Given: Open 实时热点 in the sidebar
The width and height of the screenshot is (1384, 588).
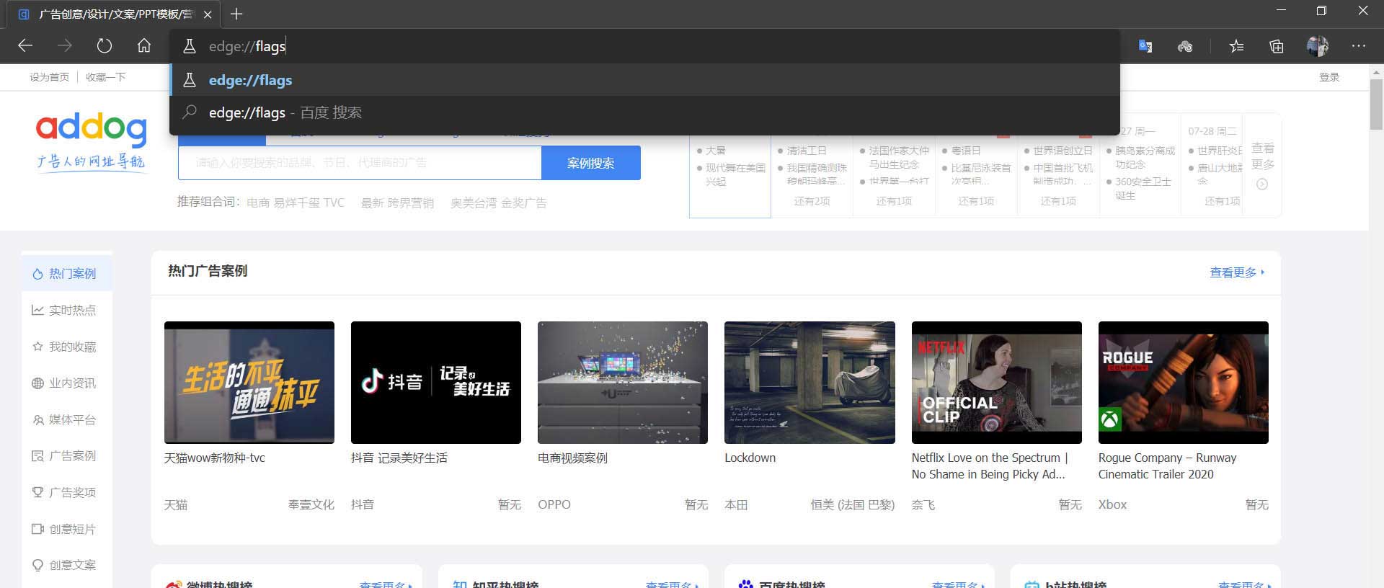Looking at the screenshot, I should [x=66, y=310].
